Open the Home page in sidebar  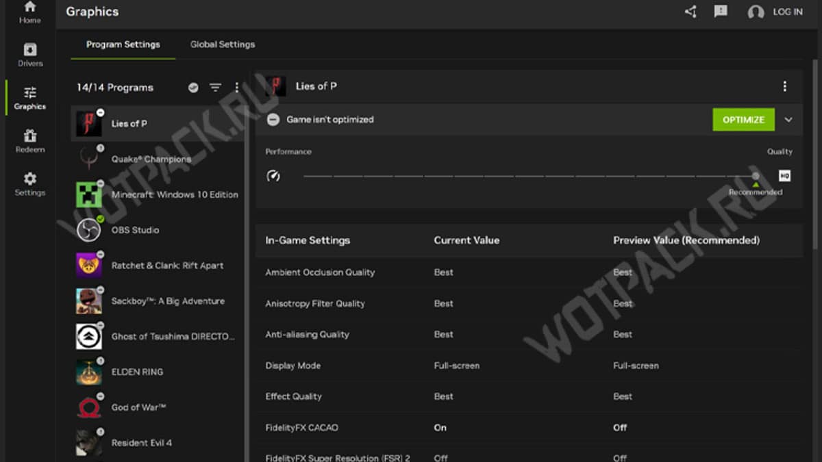[29, 12]
